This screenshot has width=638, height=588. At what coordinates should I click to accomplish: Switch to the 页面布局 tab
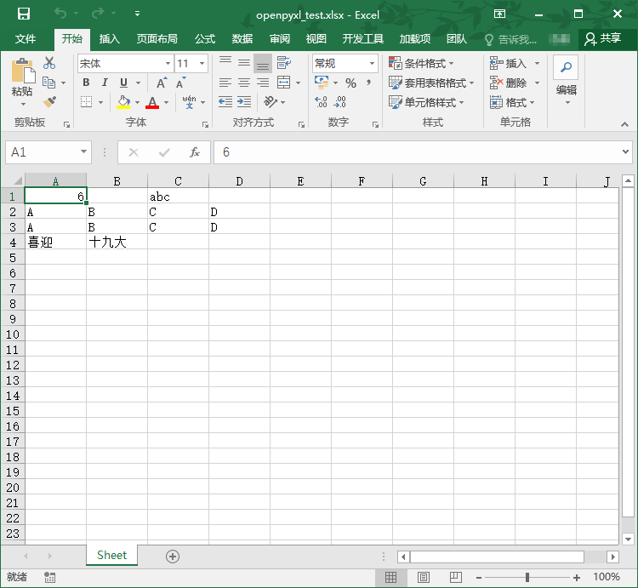click(157, 39)
